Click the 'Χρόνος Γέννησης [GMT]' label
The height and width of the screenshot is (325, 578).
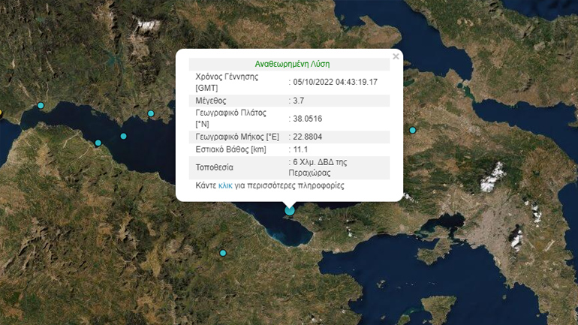(x=227, y=82)
